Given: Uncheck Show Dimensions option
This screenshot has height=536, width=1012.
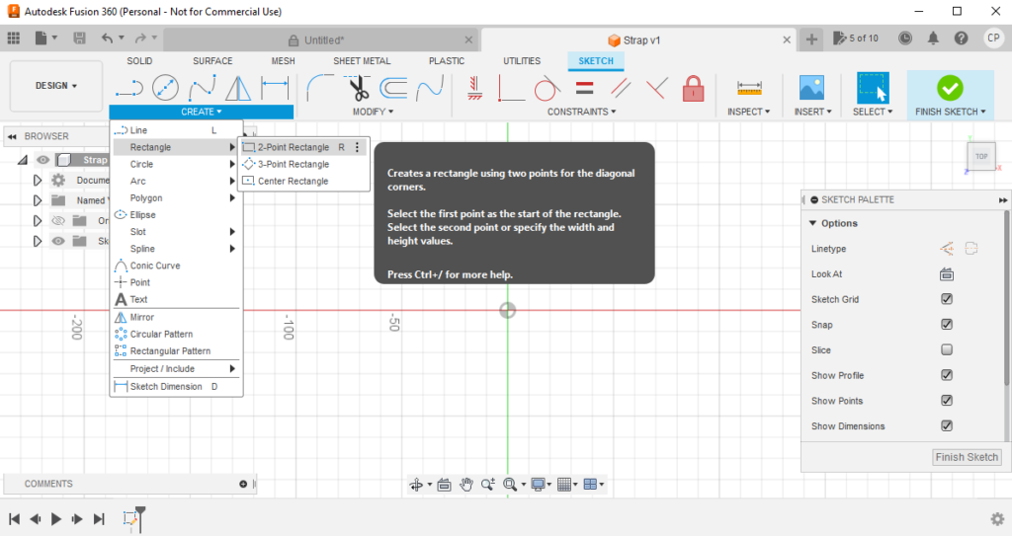Looking at the screenshot, I should coord(947,426).
